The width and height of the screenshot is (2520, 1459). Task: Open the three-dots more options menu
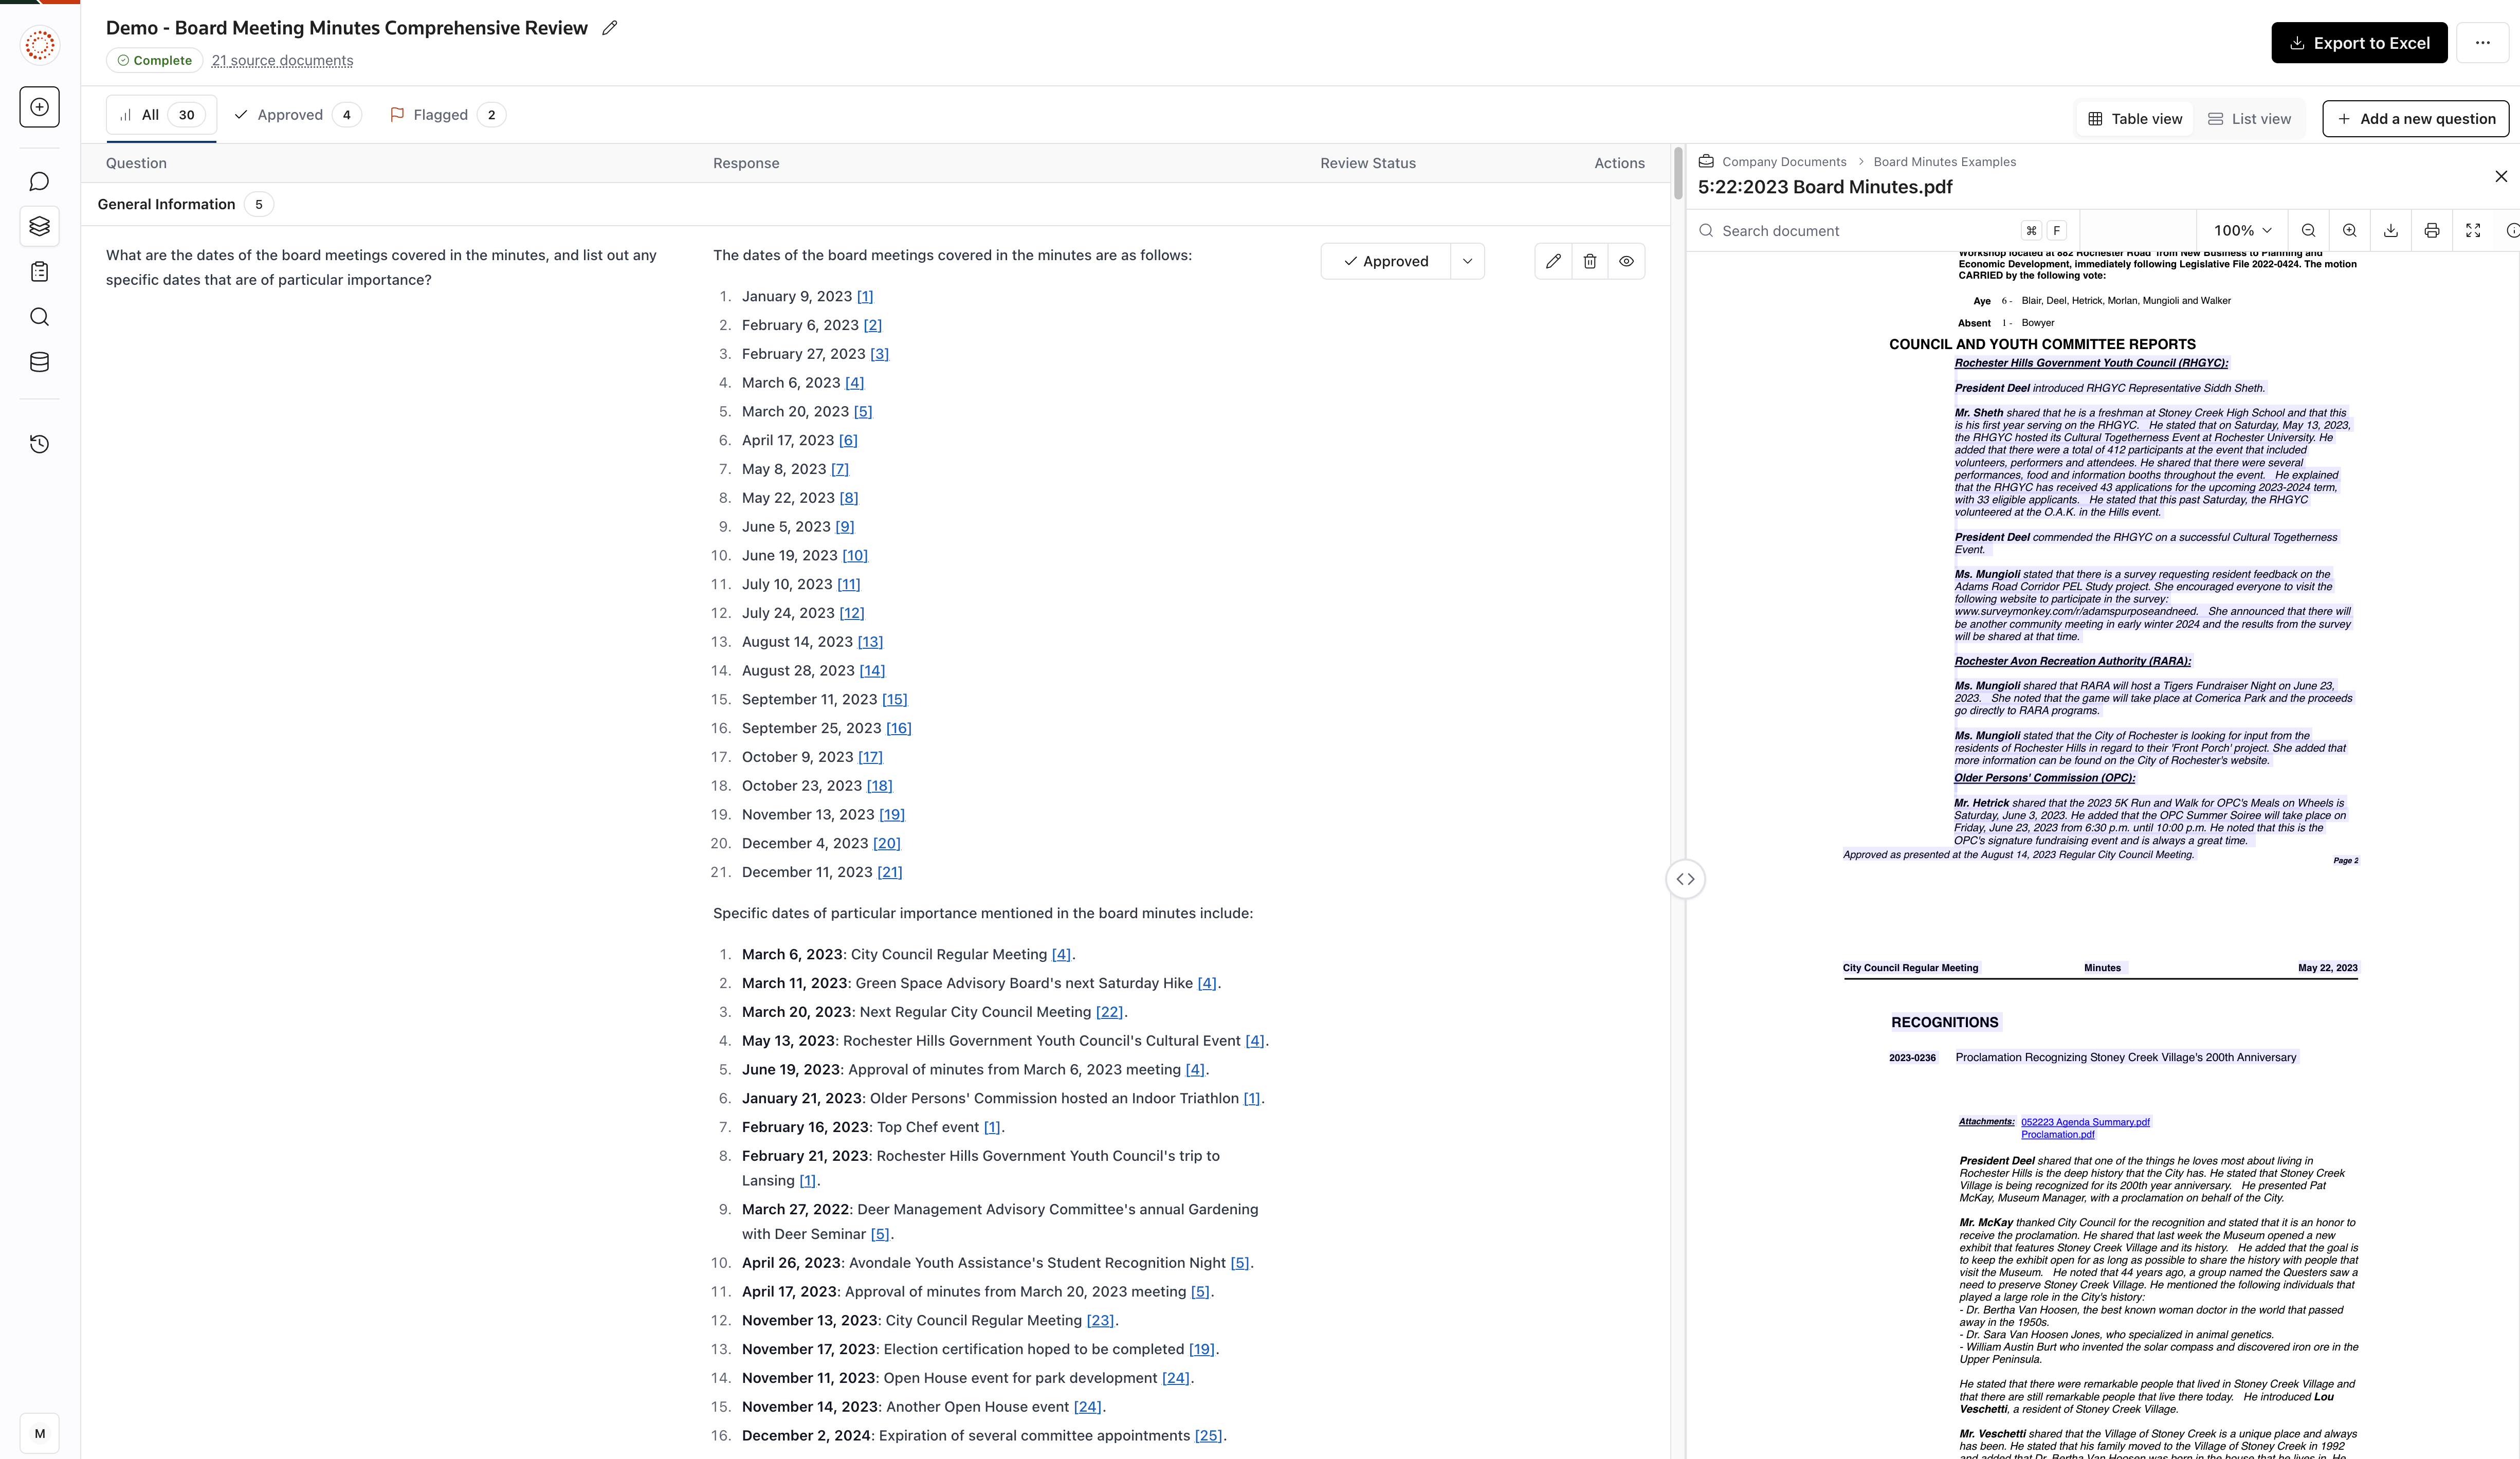(2482, 43)
